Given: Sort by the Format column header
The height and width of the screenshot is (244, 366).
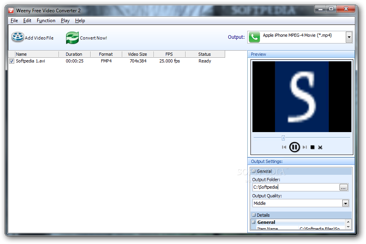Looking at the screenshot, I should (106, 54).
